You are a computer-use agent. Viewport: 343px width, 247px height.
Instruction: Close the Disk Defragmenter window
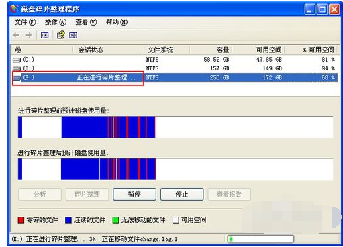(x=334, y=9)
